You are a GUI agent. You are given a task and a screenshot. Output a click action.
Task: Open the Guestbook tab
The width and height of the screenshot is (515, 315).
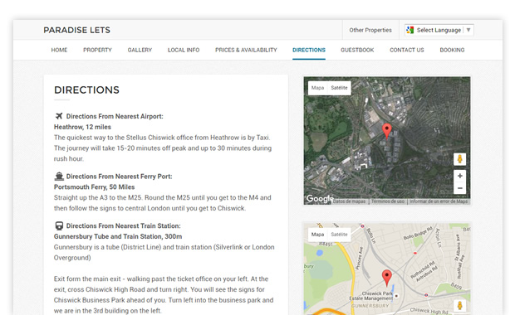(x=357, y=50)
